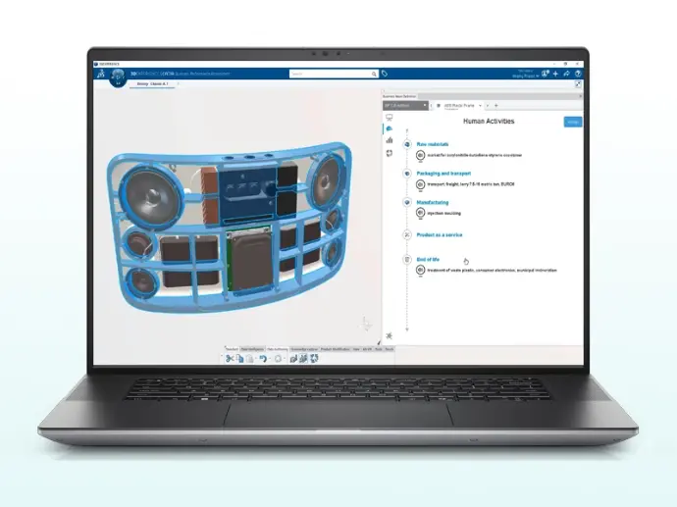The height and width of the screenshot is (507, 677).
Task: Open the Product as a service link
Action: point(440,234)
